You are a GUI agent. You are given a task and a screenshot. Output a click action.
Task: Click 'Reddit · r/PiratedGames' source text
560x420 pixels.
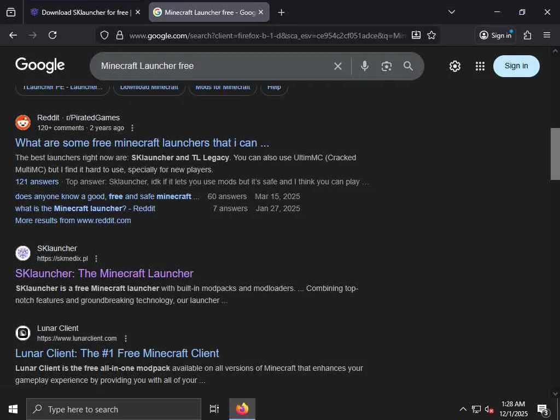coord(78,118)
